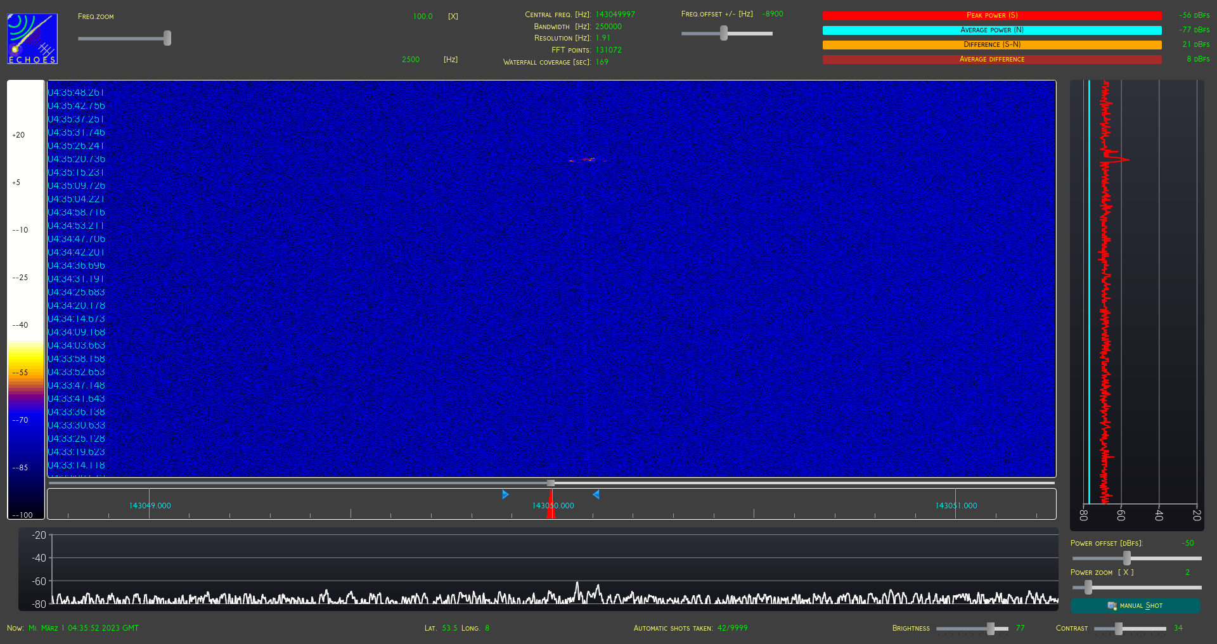Click the Freq. offset slider handle
This screenshot has height=644, width=1217.
724,33
